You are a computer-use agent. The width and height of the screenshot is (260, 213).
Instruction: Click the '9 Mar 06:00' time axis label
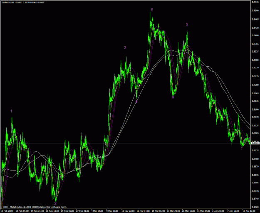(112, 211)
